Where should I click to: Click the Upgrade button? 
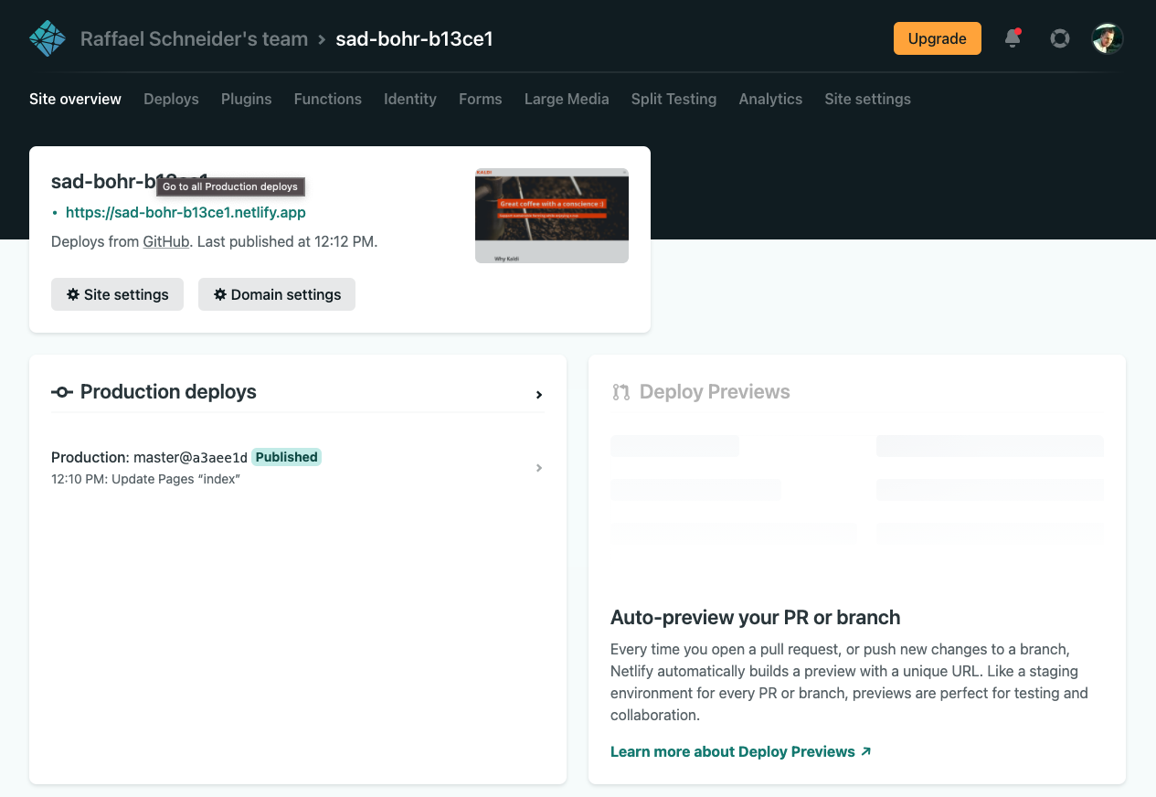[937, 38]
